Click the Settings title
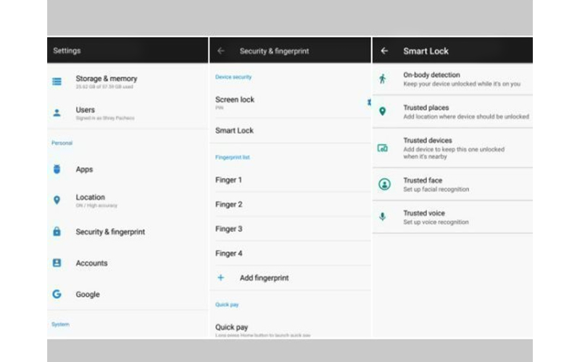This screenshot has width=580, height=362. coord(67,51)
